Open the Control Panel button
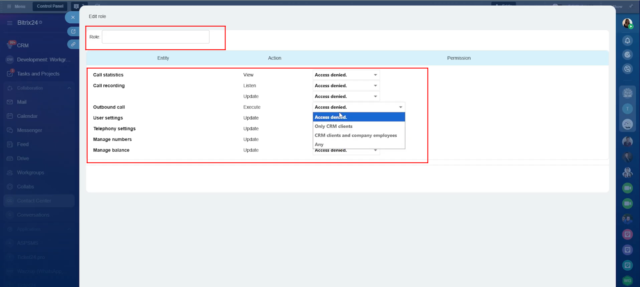 50,6
